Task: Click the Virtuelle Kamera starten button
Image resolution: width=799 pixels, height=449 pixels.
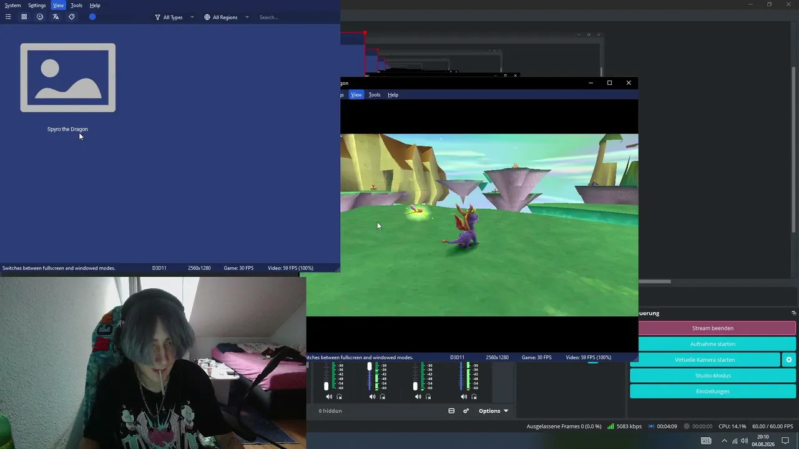Action: click(705, 360)
